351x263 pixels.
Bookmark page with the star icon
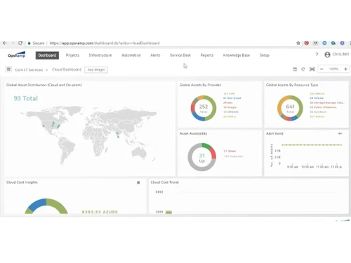[x=298, y=43]
